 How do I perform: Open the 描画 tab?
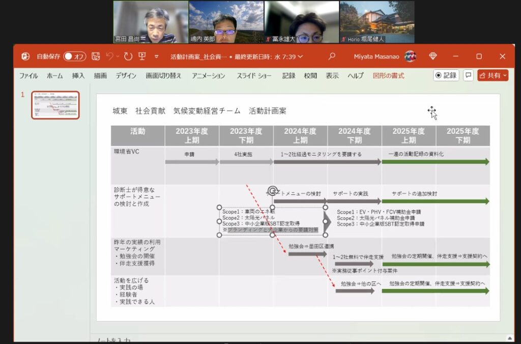pos(100,76)
